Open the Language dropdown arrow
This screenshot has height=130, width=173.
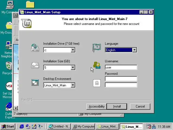point(134,50)
